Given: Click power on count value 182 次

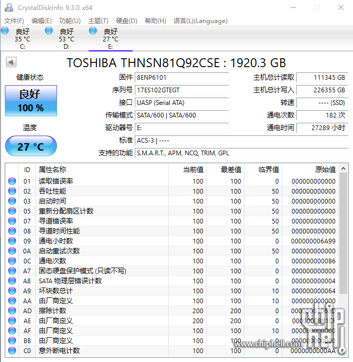Looking at the screenshot, I should click(322, 115).
